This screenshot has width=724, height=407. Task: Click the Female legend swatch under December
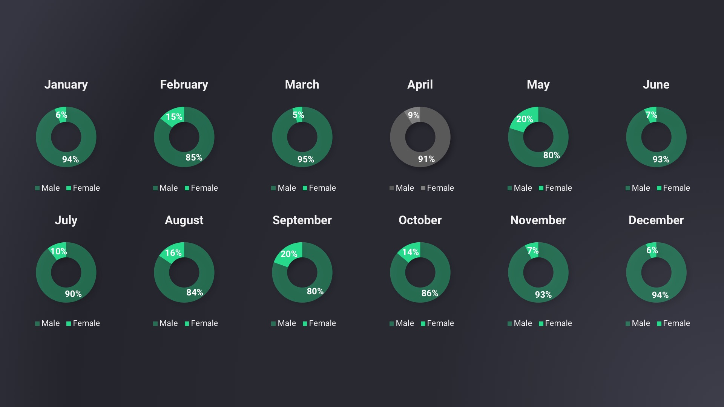[x=659, y=324]
